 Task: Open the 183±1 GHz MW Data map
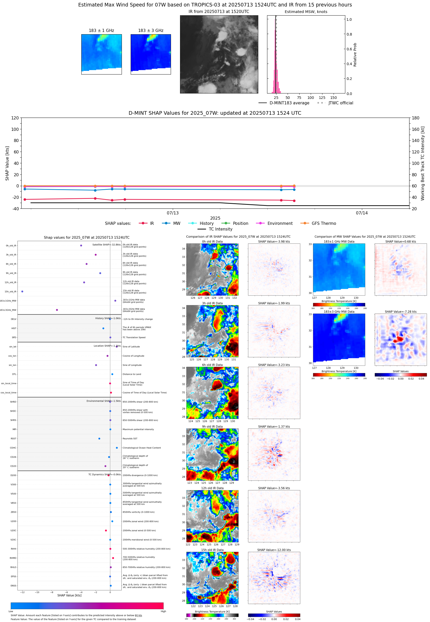pos(339,269)
